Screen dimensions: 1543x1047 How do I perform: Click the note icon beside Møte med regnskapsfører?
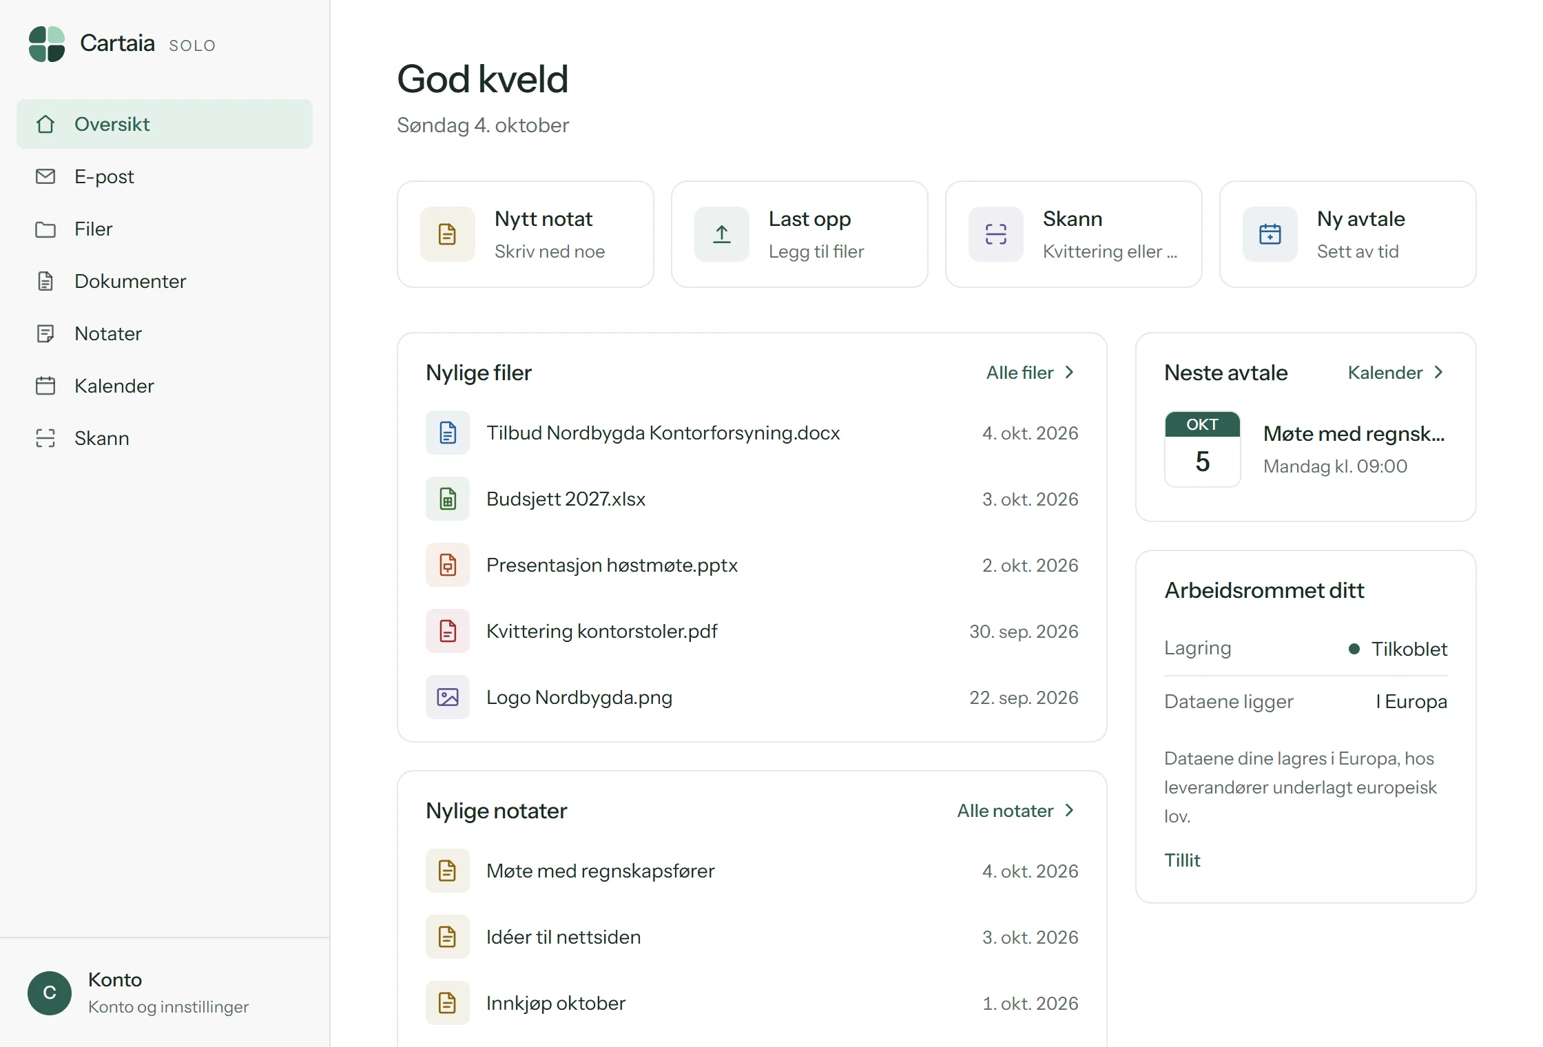pyautogui.click(x=448, y=871)
